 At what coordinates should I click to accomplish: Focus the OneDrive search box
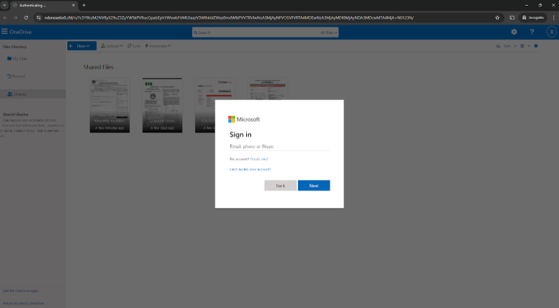pyautogui.click(x=265, y=32)
